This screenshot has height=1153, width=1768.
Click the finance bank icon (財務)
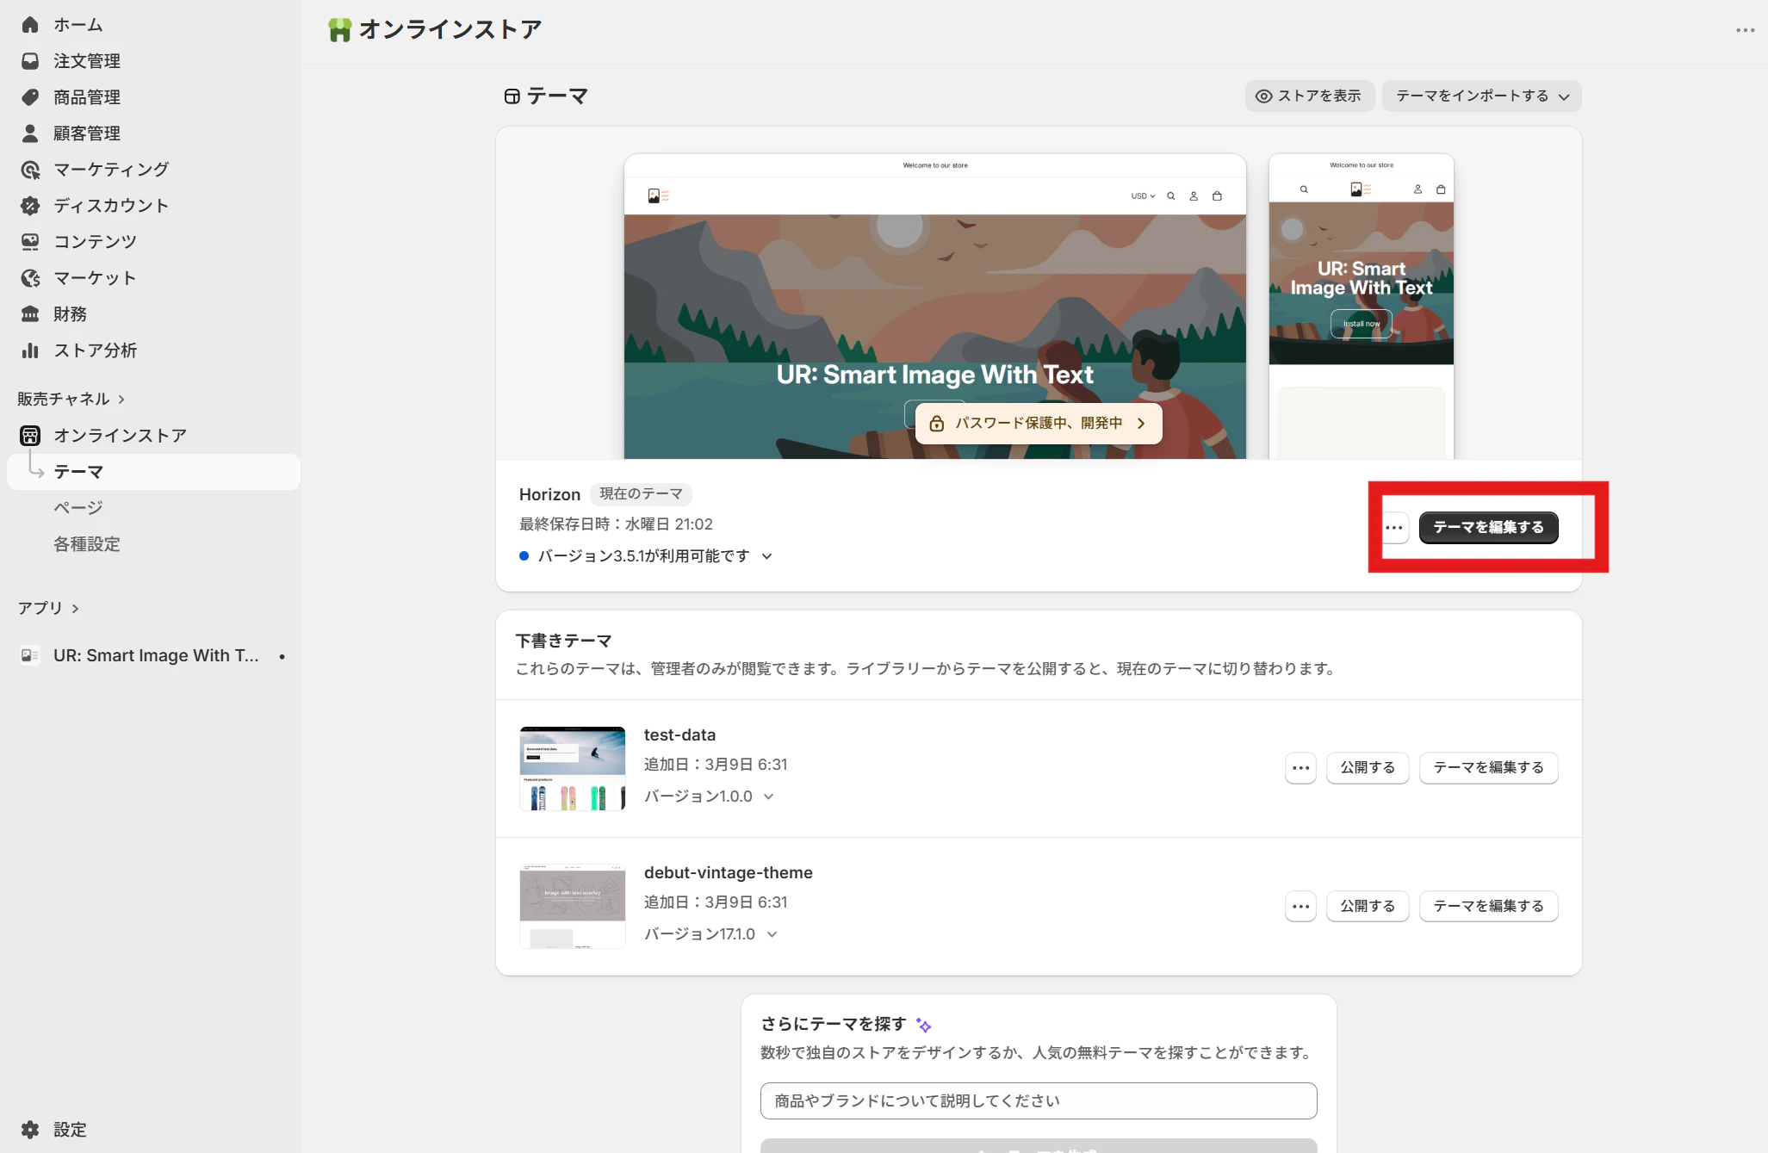[30, 314]
